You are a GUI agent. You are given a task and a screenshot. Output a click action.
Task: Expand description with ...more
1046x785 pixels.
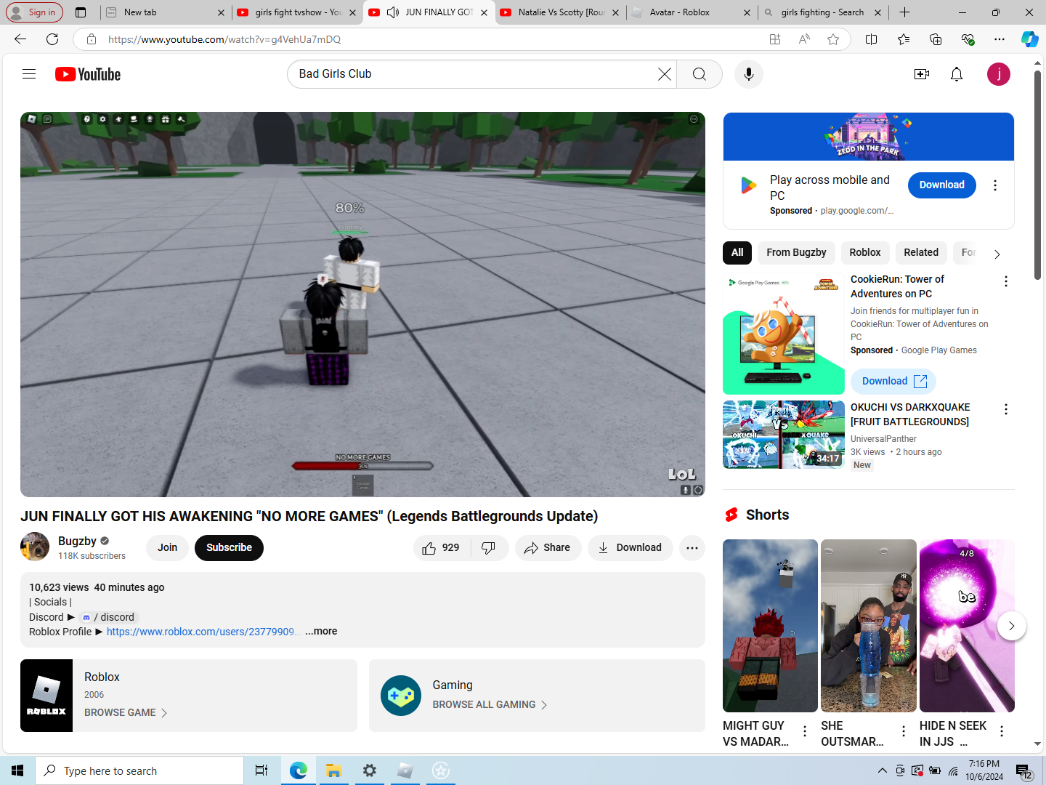click(321, 632)
